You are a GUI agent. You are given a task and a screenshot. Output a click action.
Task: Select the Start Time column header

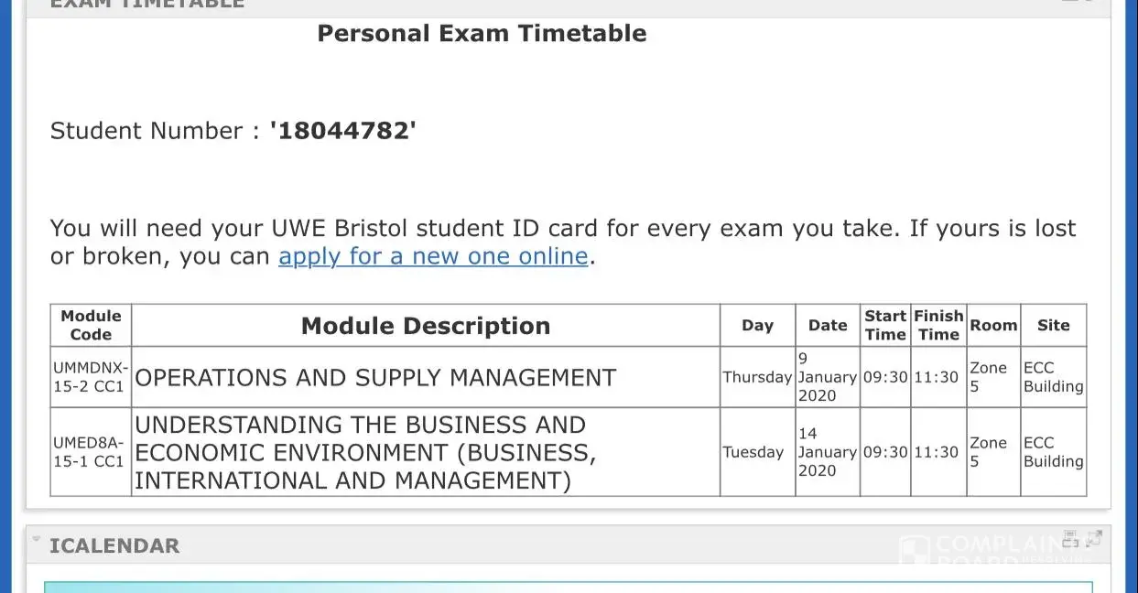(885, 325)
